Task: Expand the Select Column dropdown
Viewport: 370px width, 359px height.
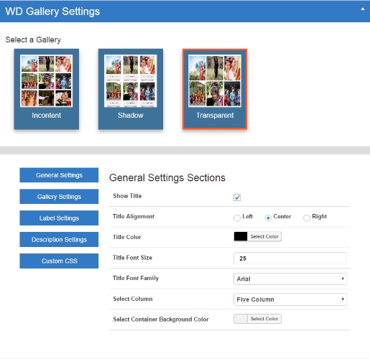Action: click(290, 299)
